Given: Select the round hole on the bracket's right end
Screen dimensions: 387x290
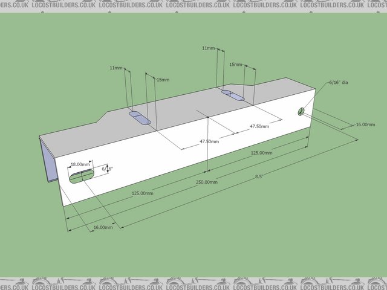Looking at the screenshot, I should coord(301,111).
